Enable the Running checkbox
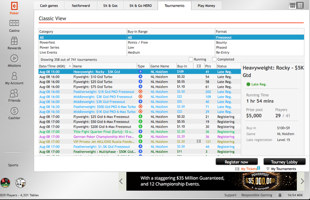The height and width of the screenshot is (200, 310). tap(191, 59)
